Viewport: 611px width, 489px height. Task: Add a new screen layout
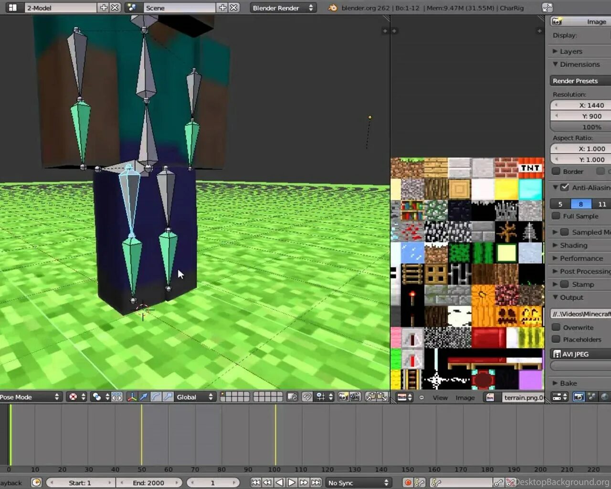point(104,8)
